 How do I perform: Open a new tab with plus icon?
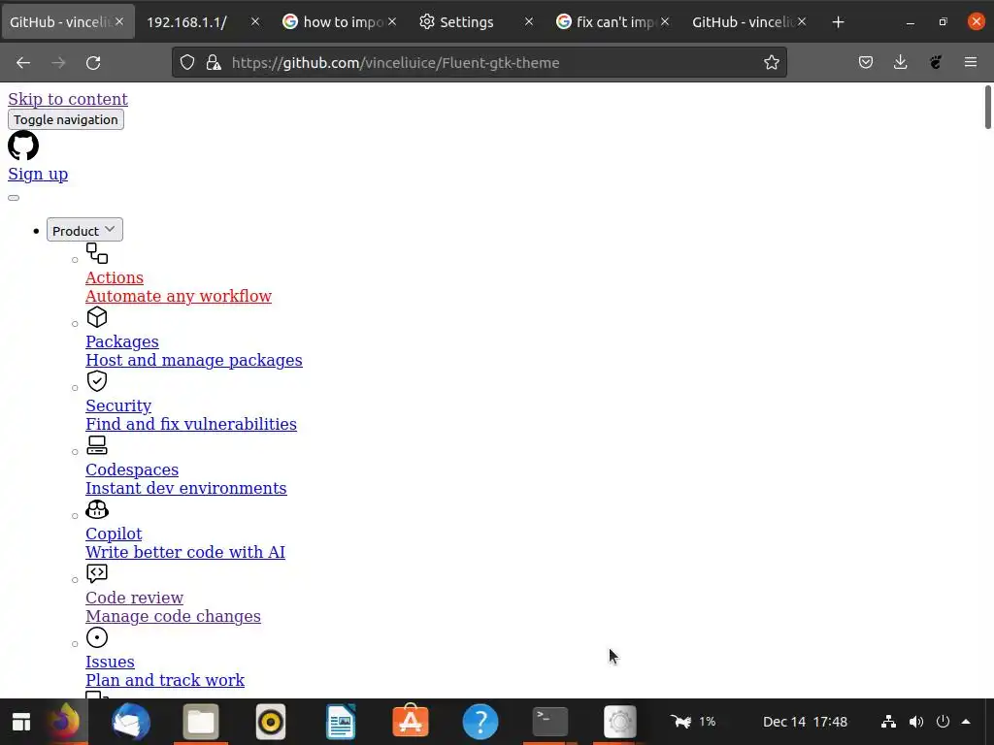pos(838,22)
